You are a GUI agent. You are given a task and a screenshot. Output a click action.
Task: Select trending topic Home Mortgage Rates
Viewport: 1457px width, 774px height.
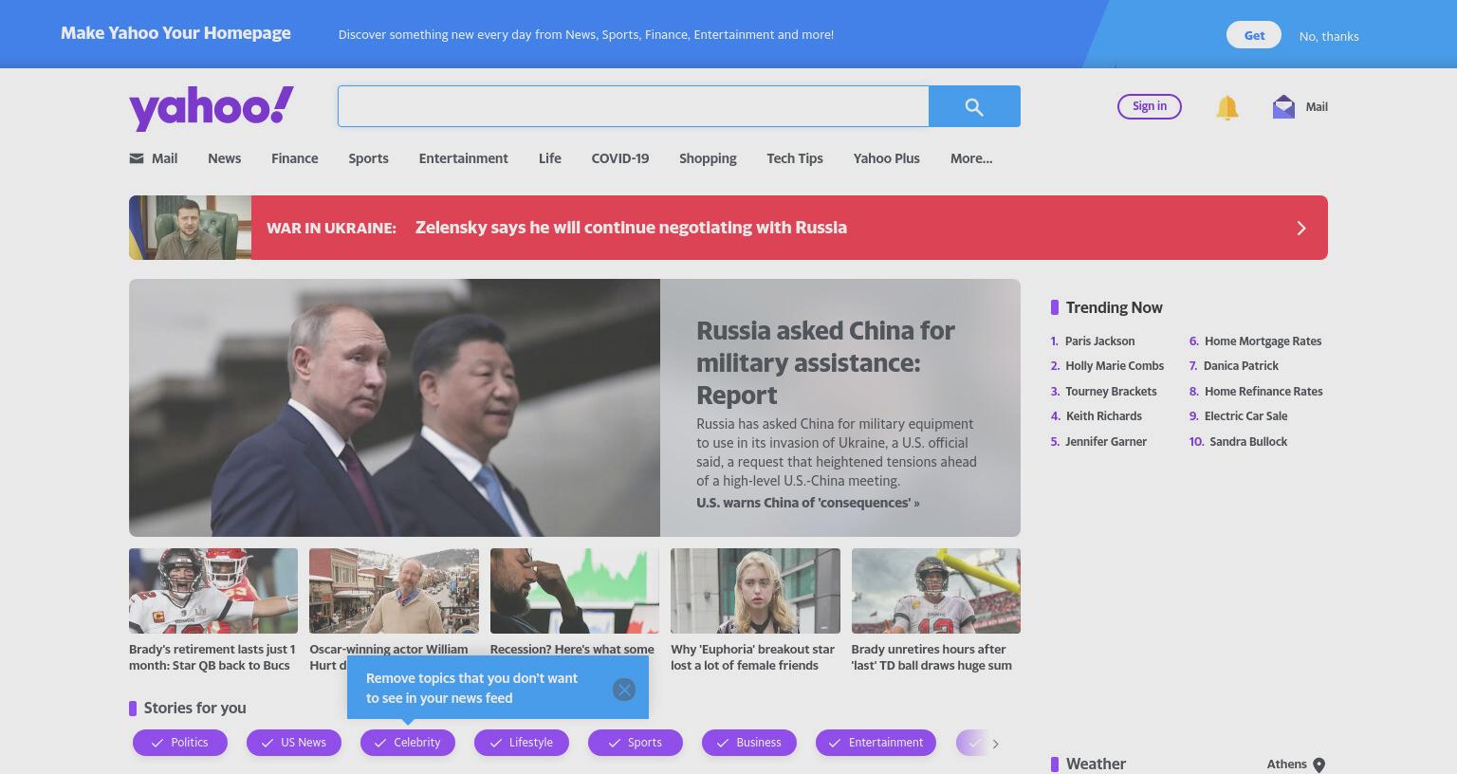1263,341
